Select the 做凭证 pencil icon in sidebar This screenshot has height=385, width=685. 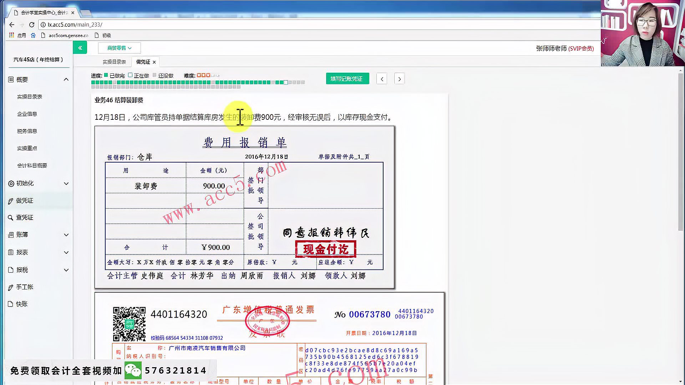point(11,201)
